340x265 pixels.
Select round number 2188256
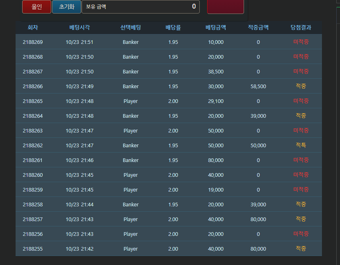(x=33, y=234)
